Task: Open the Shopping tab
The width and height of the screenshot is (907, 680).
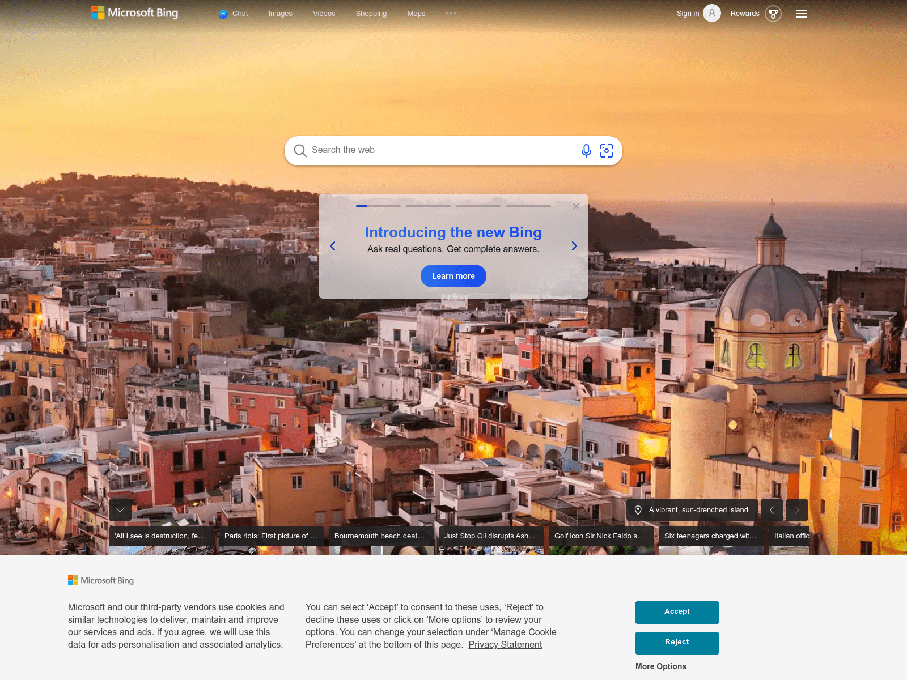Action: (371, 14)
